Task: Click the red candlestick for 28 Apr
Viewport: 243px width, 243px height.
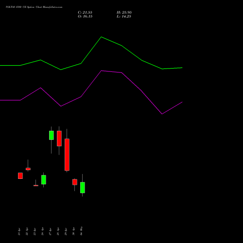Action: coord(59,139)
